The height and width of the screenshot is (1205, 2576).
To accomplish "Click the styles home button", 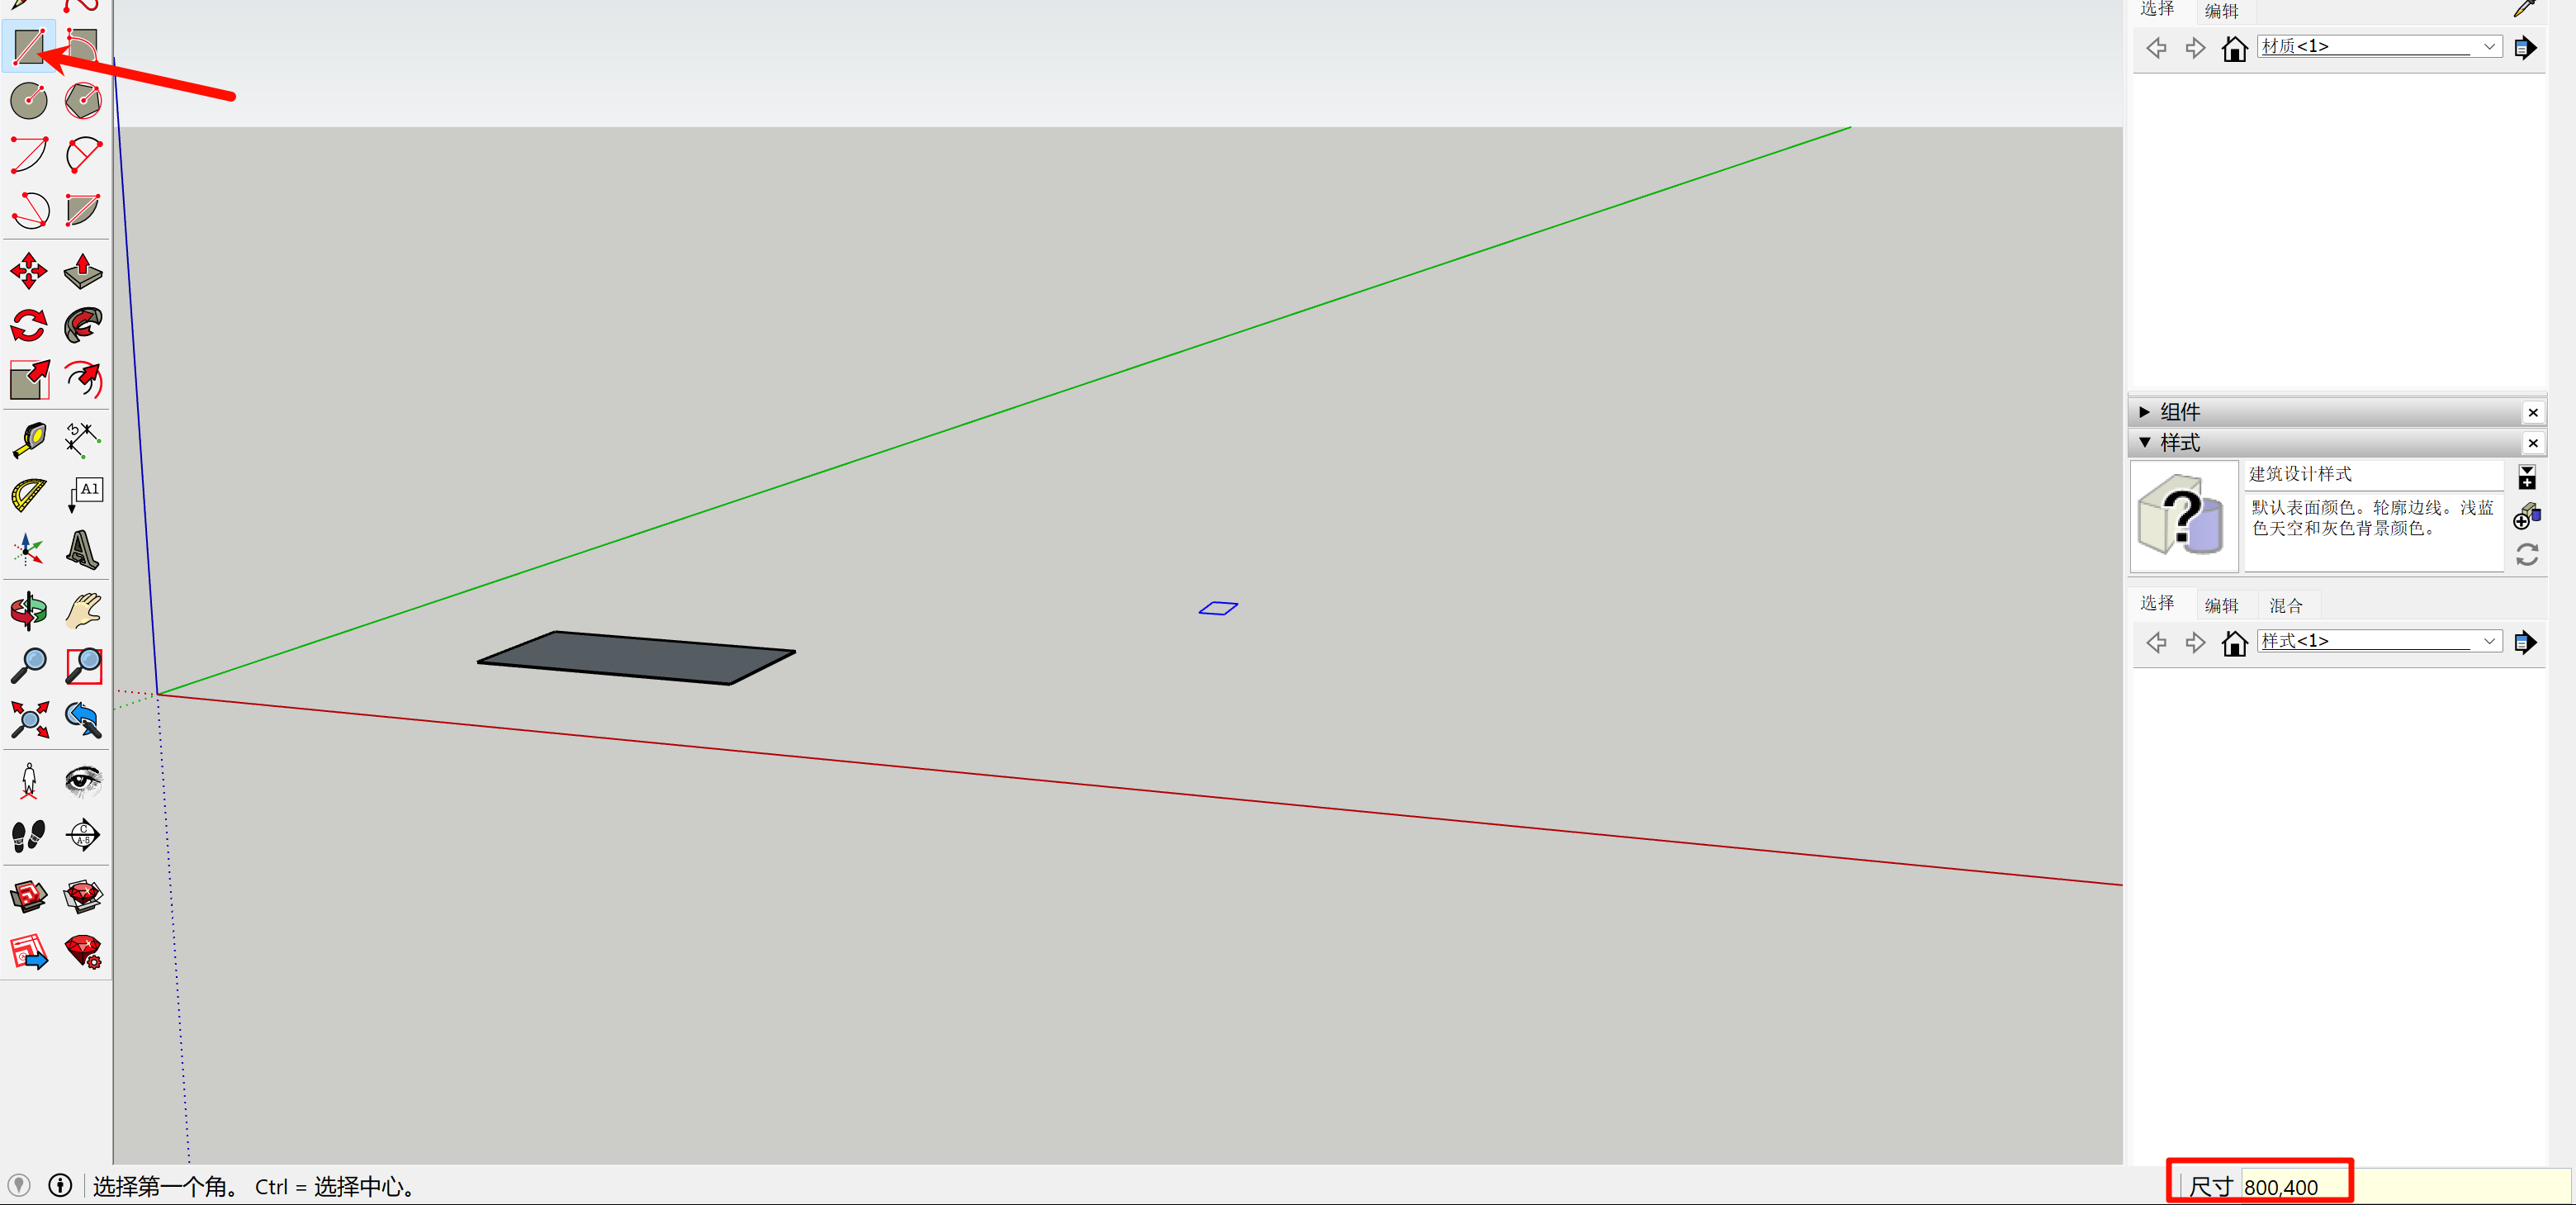I will (x=2234, y=642).
